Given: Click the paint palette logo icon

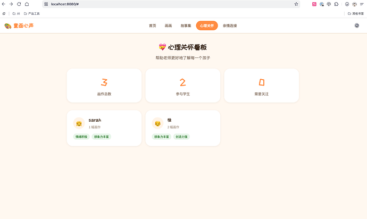Looking at the screenshot, I should pos(8,26).
